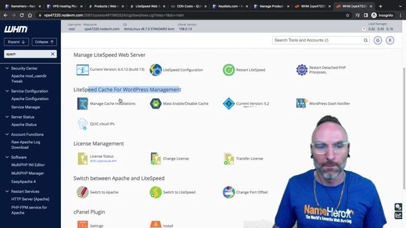Screen dimensions: 406x228
Task: Click the WHM logo
Action: [x=16, y=29]
